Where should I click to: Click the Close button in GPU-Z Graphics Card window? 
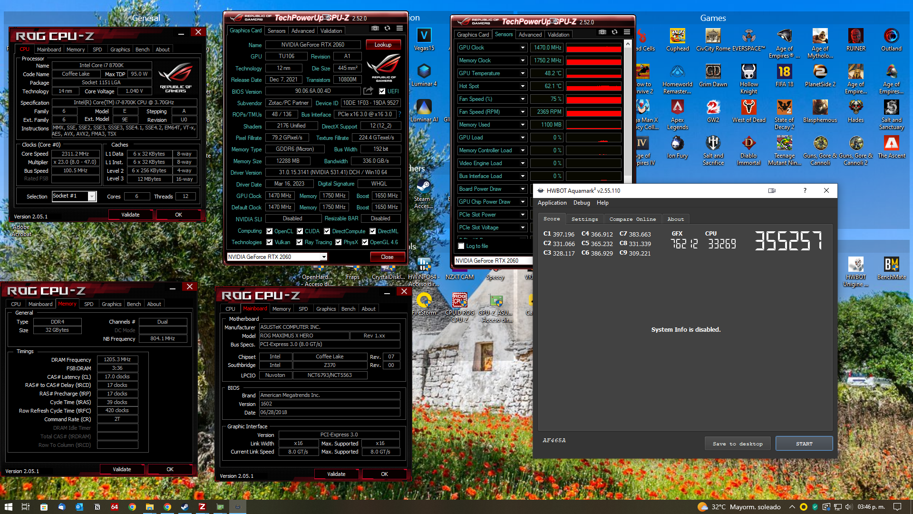click(x=387, y=257)
